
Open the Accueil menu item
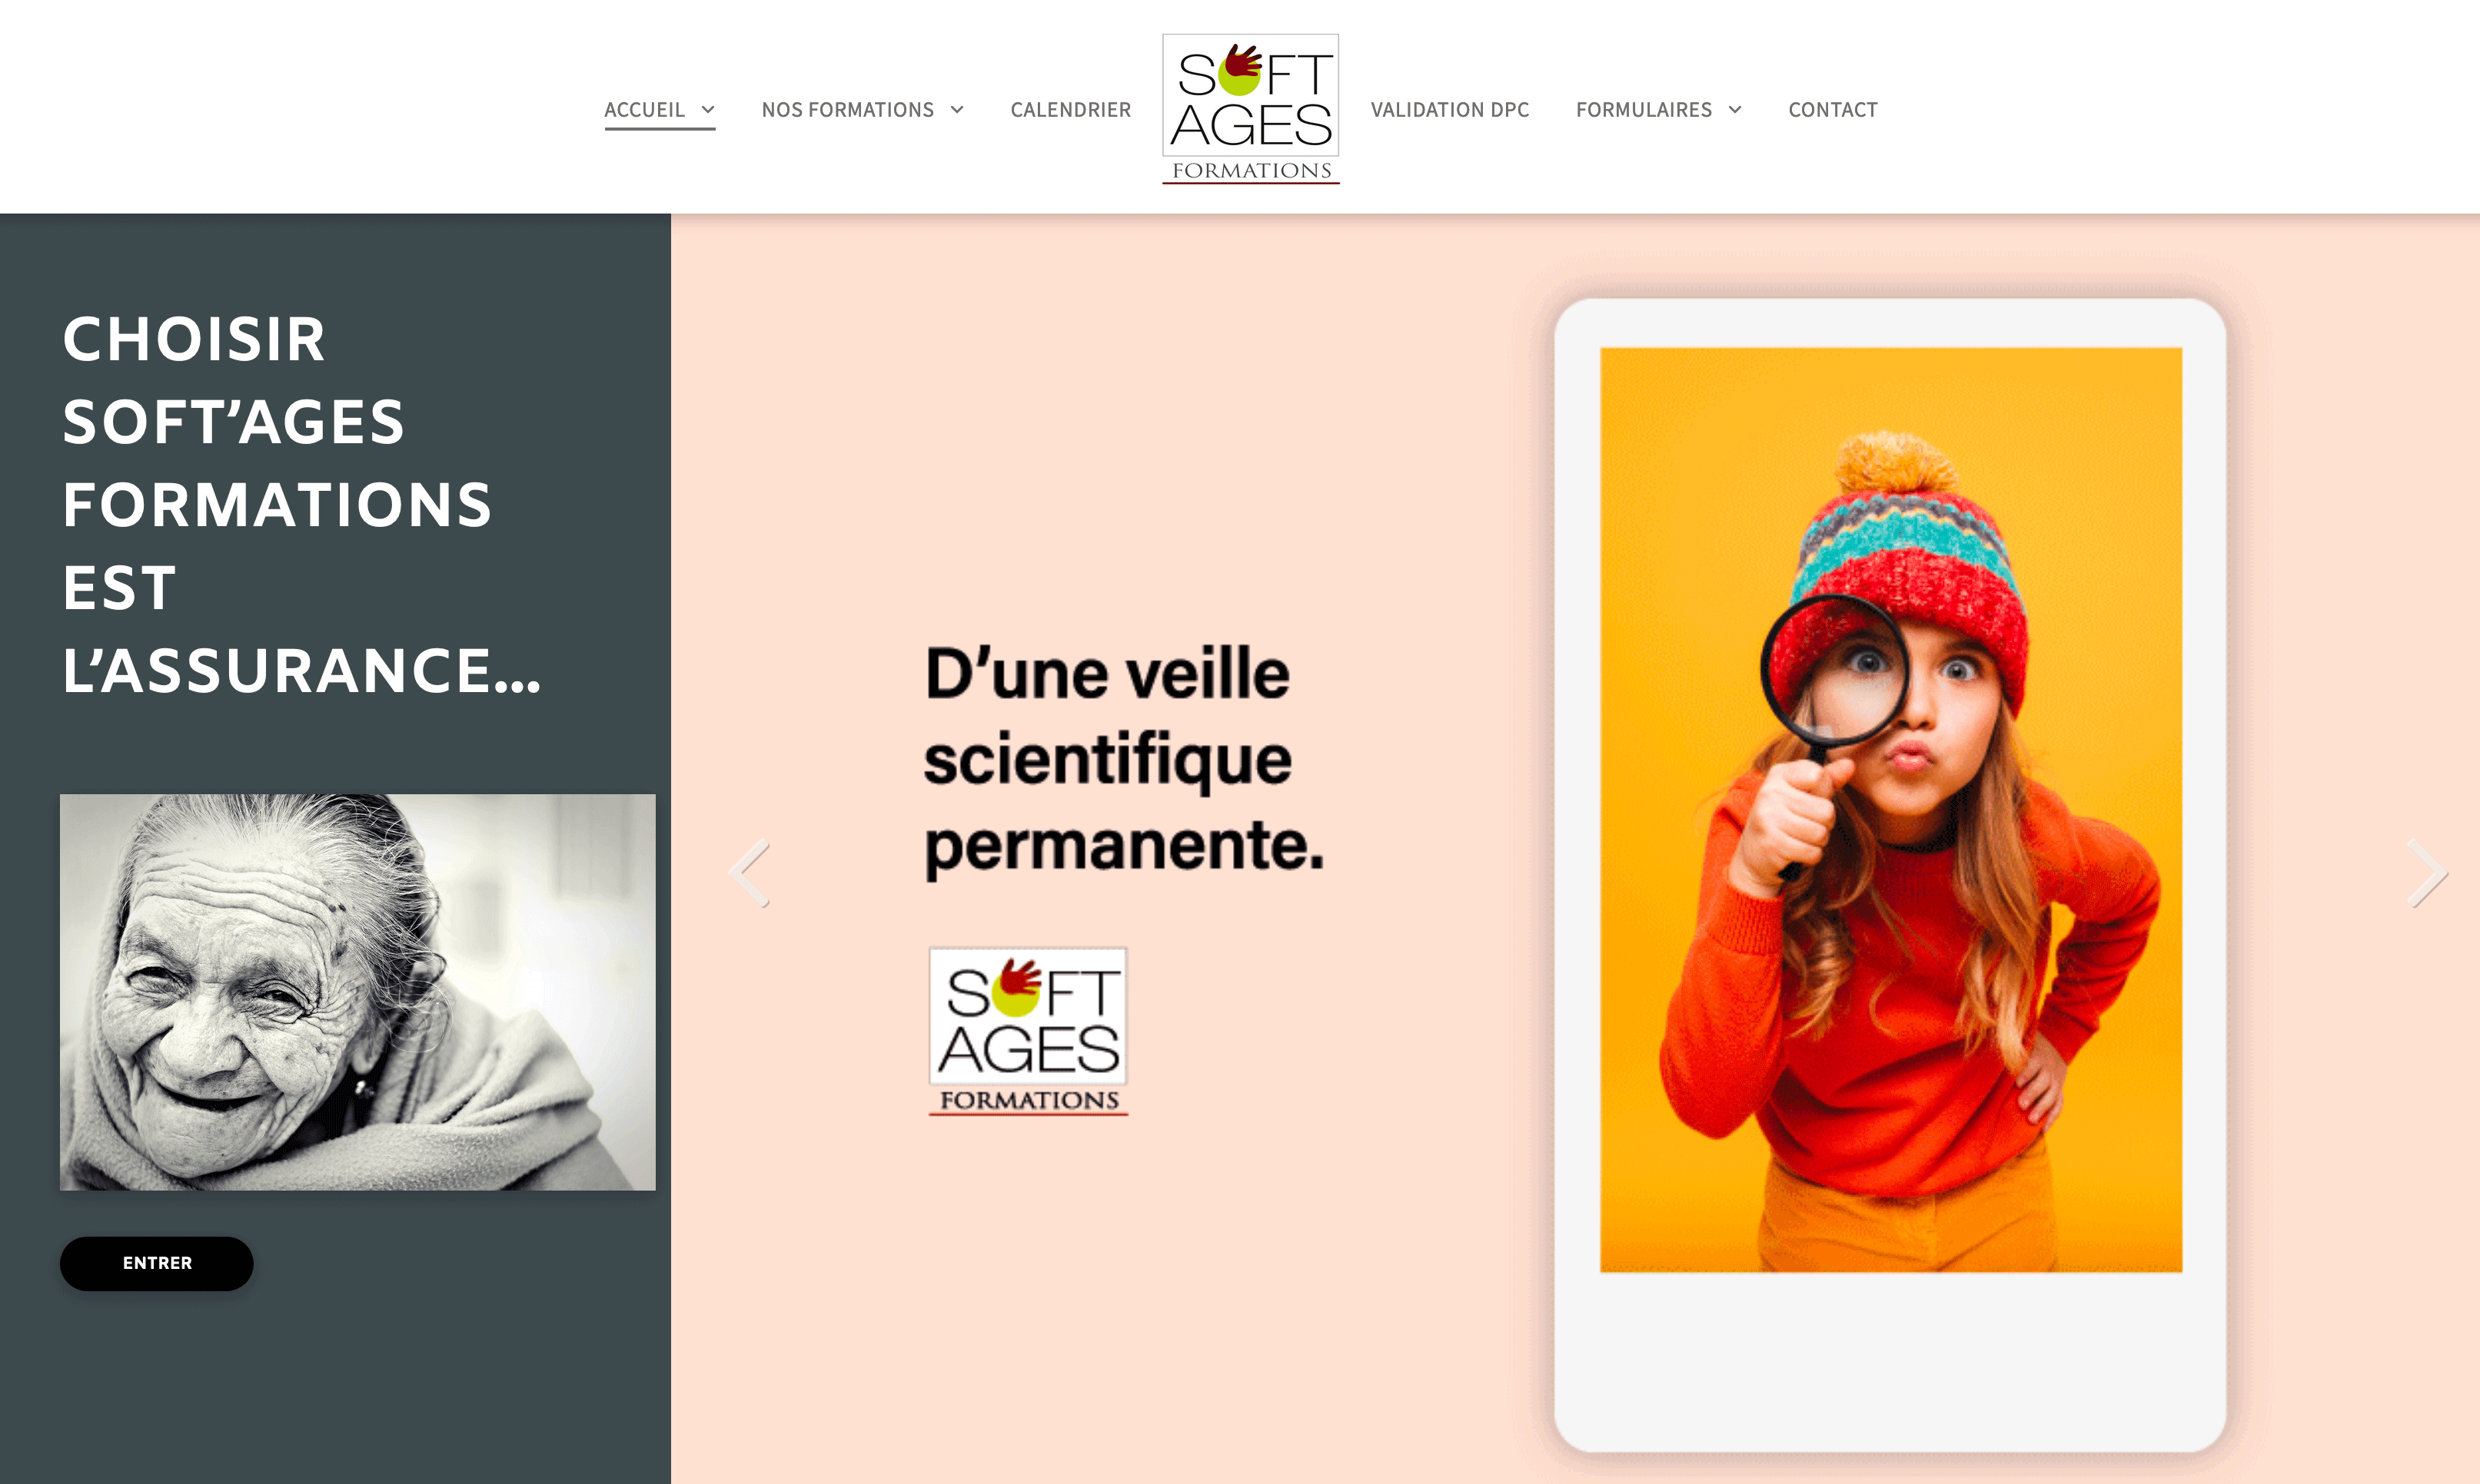tap(644, 110)
